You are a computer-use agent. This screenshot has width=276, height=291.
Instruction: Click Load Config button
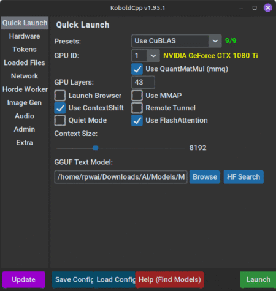(x=115, y=279)
